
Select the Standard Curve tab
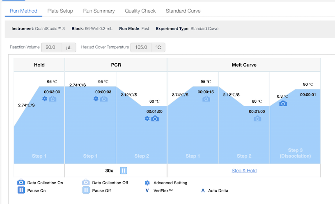point(183,11)
